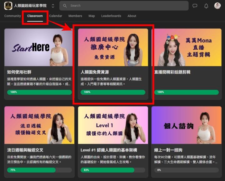Open the 個人諮詢 course thumbnail
The width and height of the screenshot is (225, 181).
pyautogui.click(x=186, y=125)
